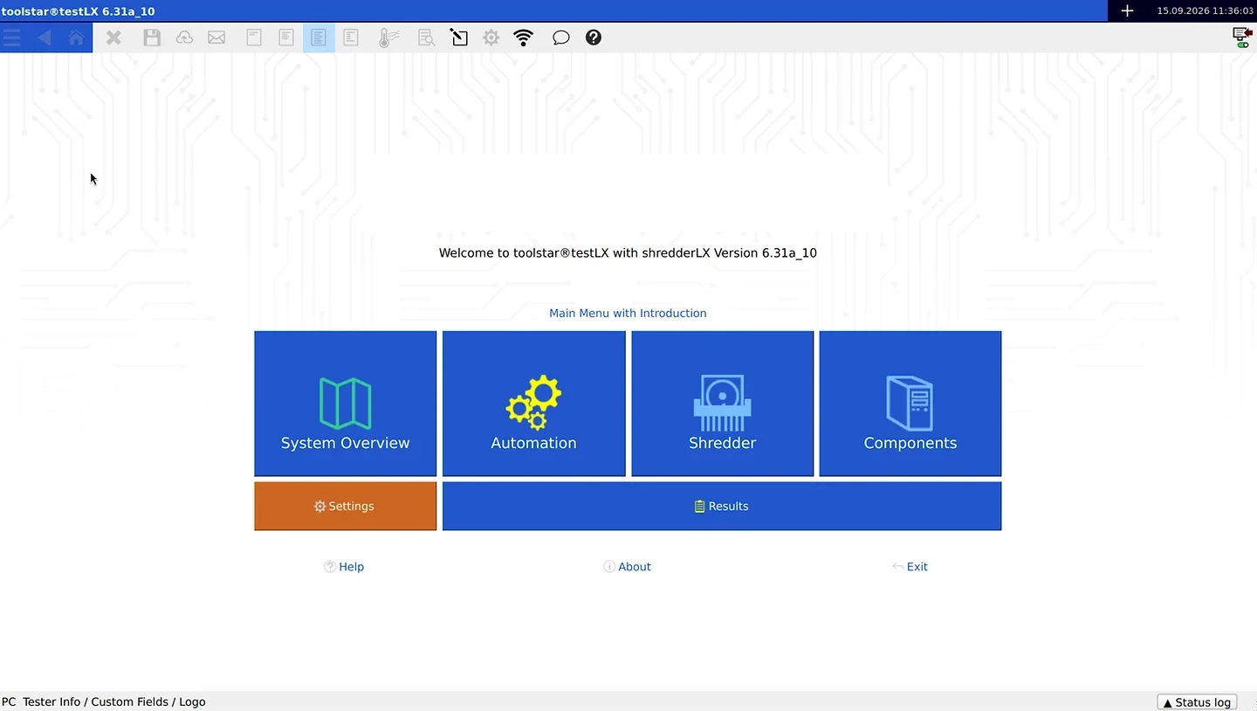Expand the Status log panel
This screenshot has height=711, width=1257.
(1197, 702)
